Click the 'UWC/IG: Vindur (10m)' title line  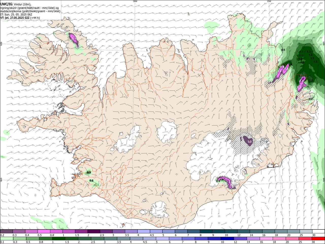click(16, 4)
